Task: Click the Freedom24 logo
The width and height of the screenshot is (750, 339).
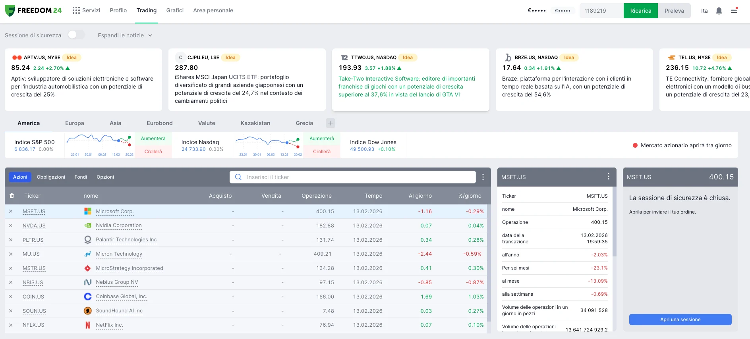Action: pyautogui.click(x=33, y=10)
